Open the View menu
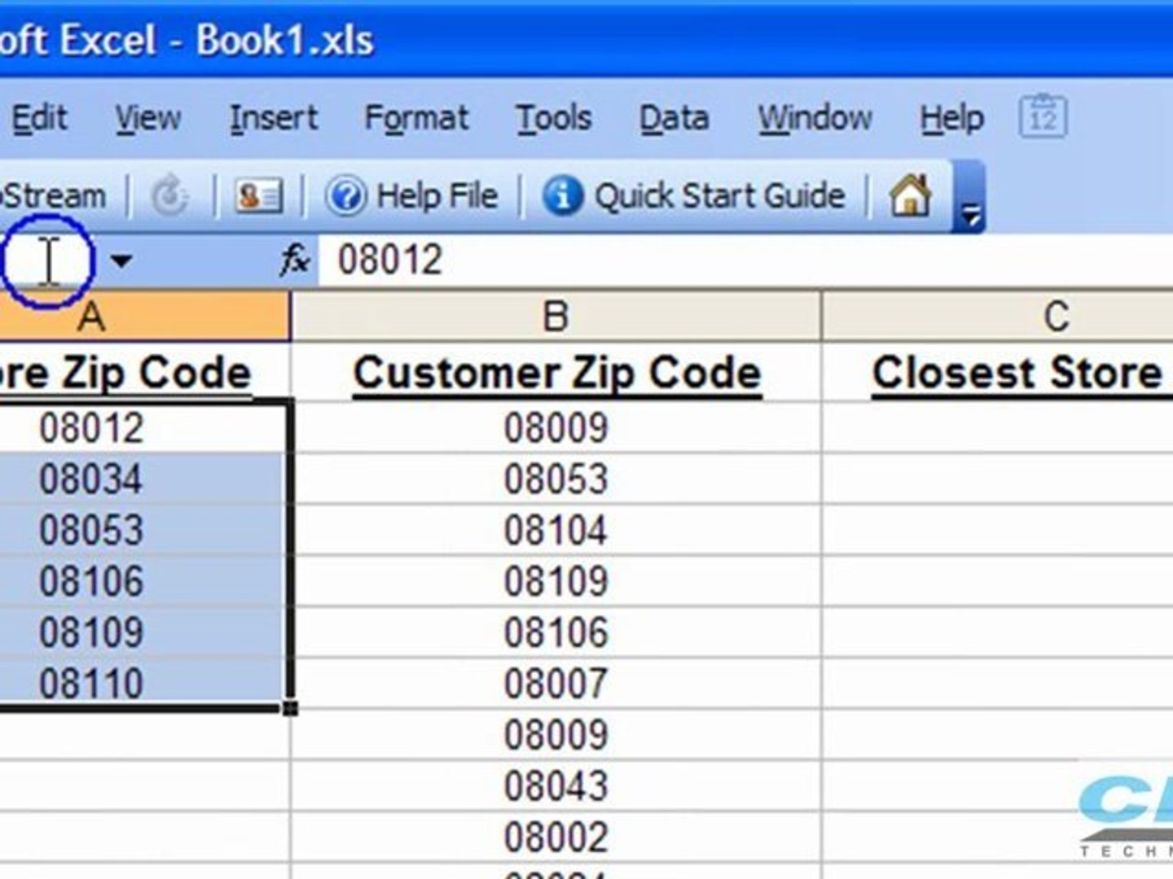Screen dimensions: 1173x879 (x=147, y=119)
